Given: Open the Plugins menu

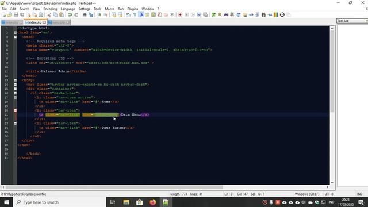Looking at the screenshot, I should (x=133, y=9).
